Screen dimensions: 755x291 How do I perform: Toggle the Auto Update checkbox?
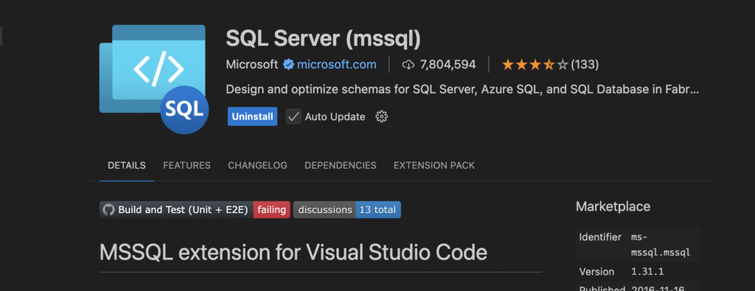point(293,116)
